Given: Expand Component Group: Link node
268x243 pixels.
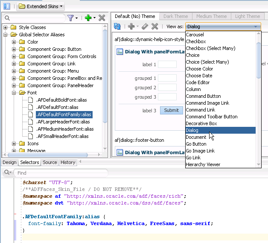Looking at the screenshot, I should [14, 64].
